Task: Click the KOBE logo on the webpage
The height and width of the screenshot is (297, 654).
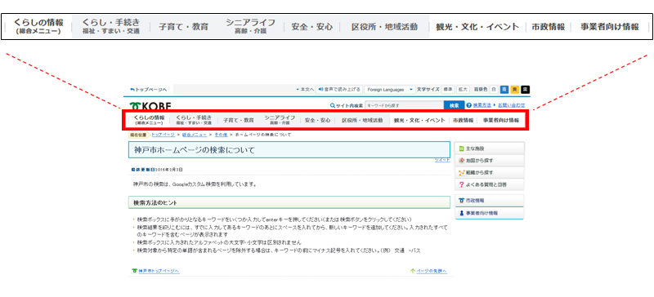Action: tap(150, 105)
